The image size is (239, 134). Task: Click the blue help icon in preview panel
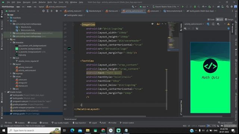(229, 28)
